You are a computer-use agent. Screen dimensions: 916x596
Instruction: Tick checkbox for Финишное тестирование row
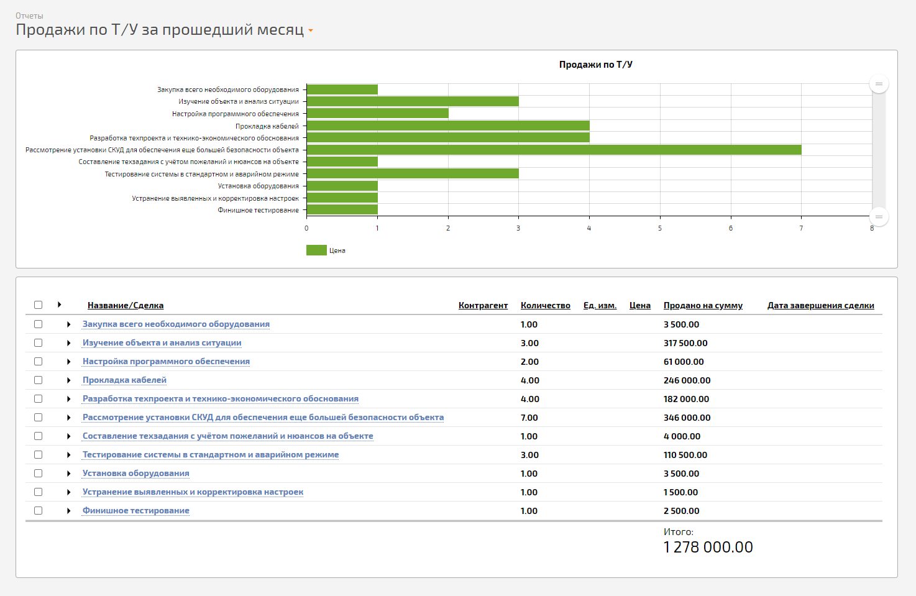click(x=38, y=511)
